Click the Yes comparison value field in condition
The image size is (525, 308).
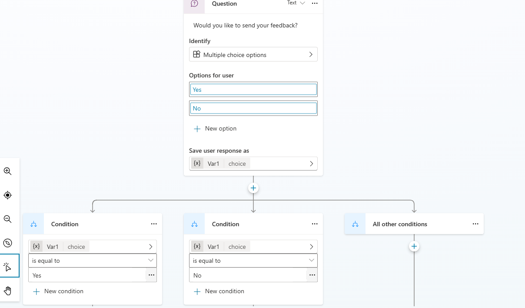87,275
